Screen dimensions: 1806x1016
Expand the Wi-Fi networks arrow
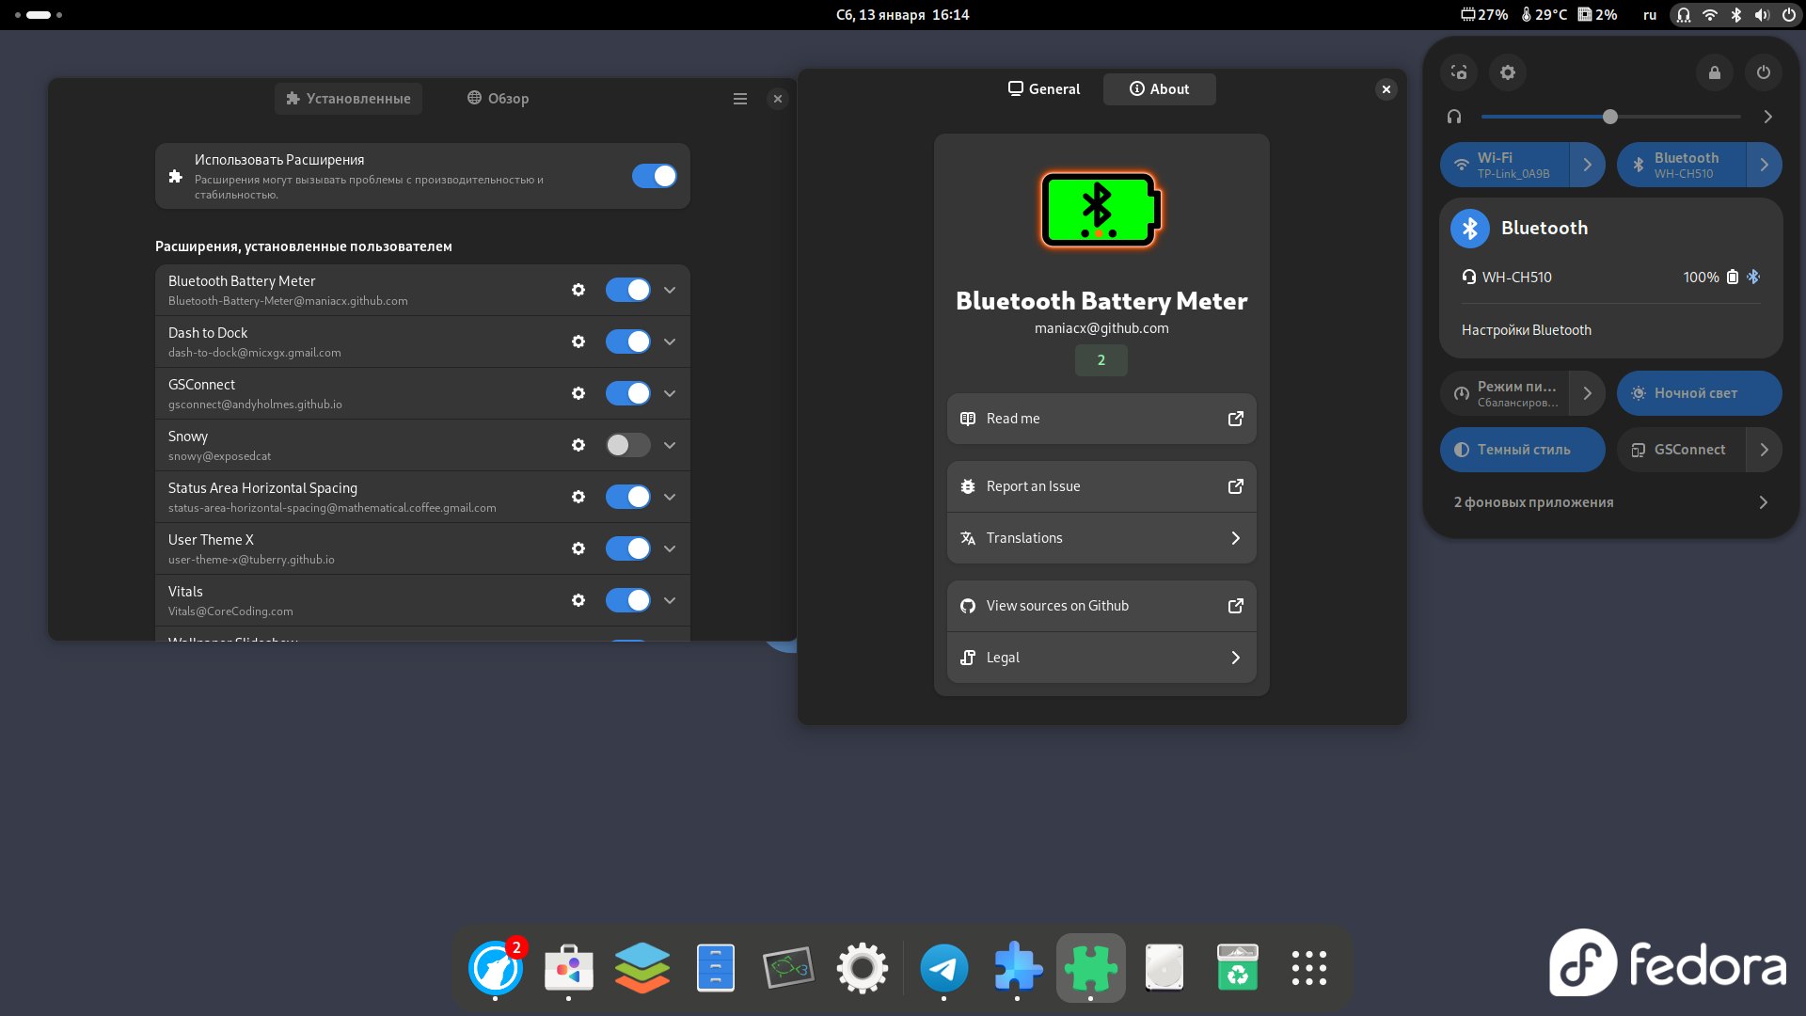point(1588,165)
